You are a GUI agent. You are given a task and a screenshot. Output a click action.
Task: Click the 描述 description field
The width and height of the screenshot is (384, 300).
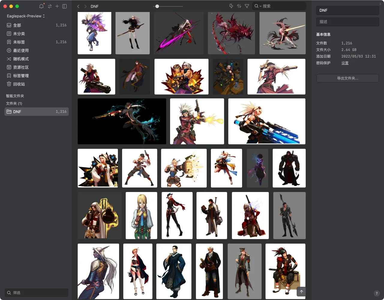click(x=347, y=22)
